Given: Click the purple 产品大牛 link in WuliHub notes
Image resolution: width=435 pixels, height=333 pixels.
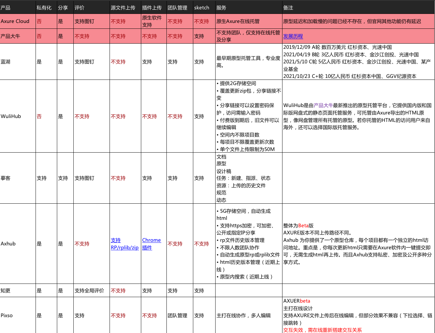Looking at the screenshot, I should click(x=323, y=105).
